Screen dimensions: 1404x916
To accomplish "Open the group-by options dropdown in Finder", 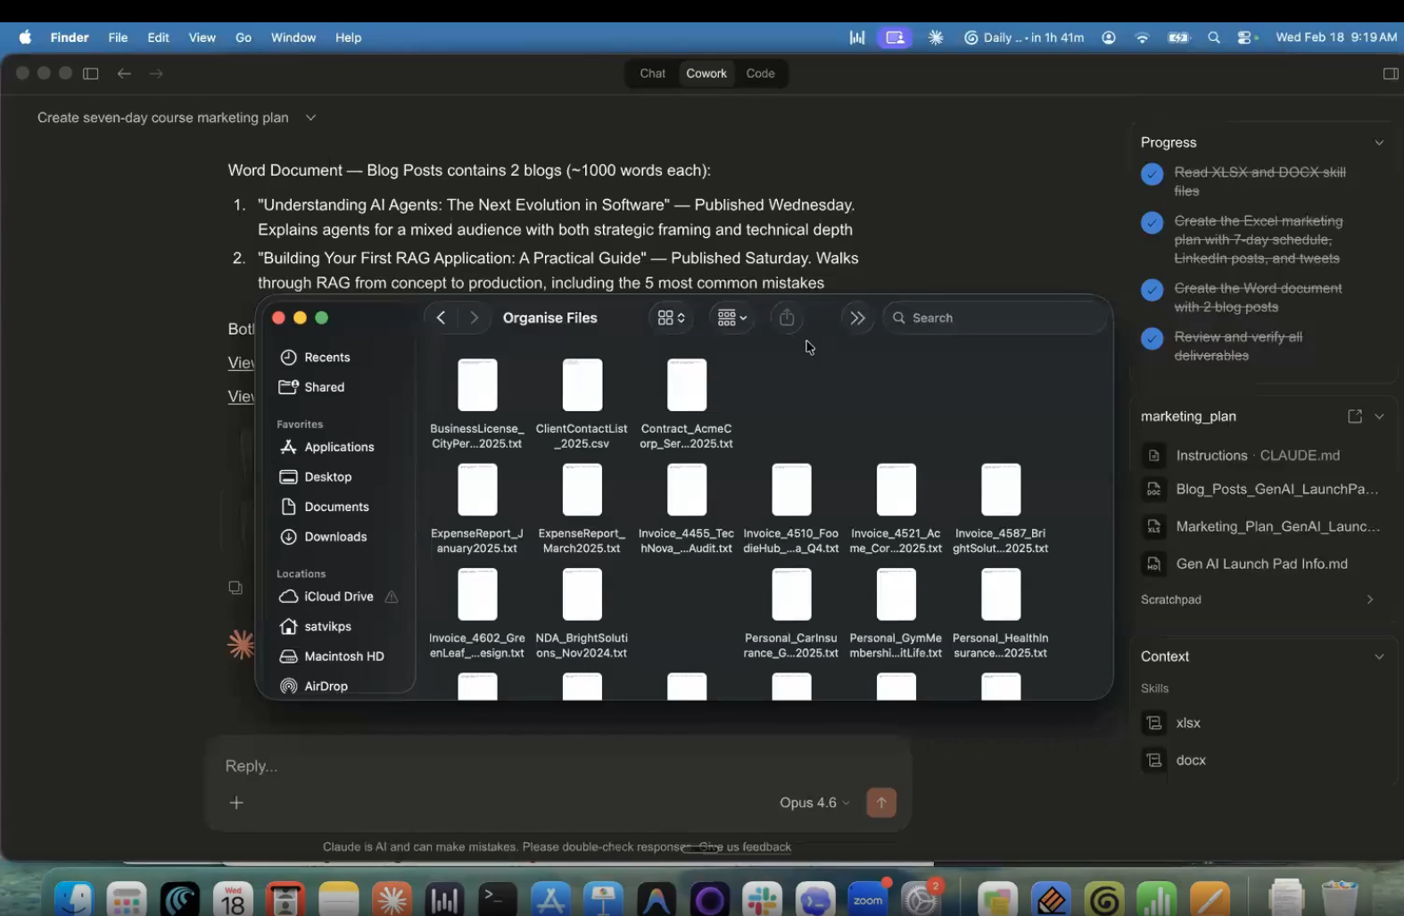I will pos(732,318).
